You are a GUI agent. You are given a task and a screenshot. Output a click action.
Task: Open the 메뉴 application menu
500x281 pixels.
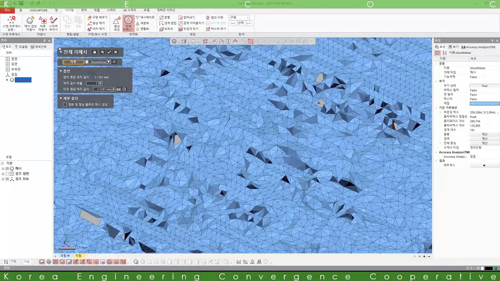(7, 10)
